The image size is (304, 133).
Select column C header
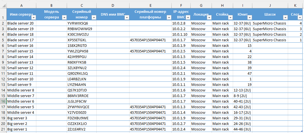[82, 5]
